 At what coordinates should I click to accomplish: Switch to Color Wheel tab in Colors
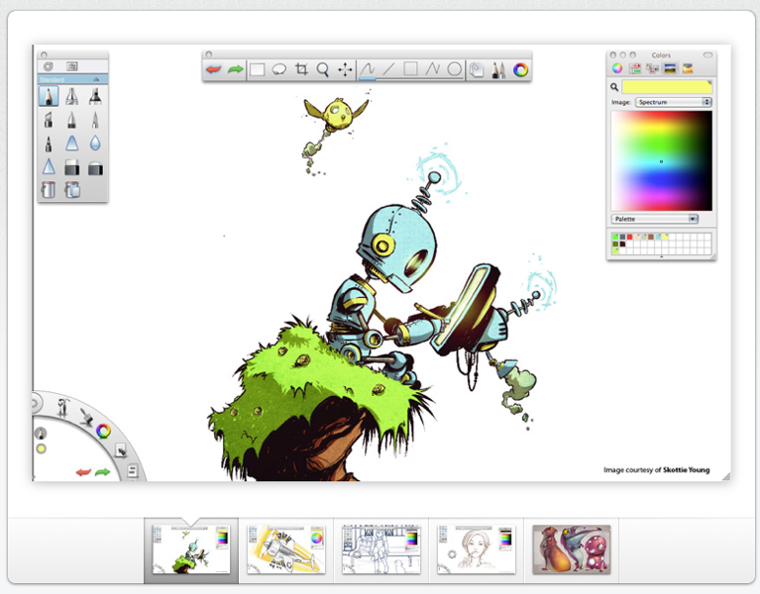617,68
